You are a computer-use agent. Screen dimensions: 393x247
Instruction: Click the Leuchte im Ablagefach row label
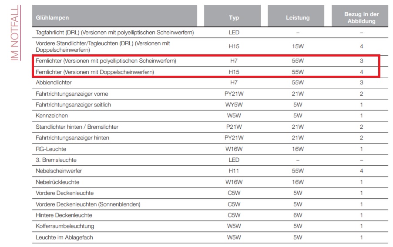[64, 237]
